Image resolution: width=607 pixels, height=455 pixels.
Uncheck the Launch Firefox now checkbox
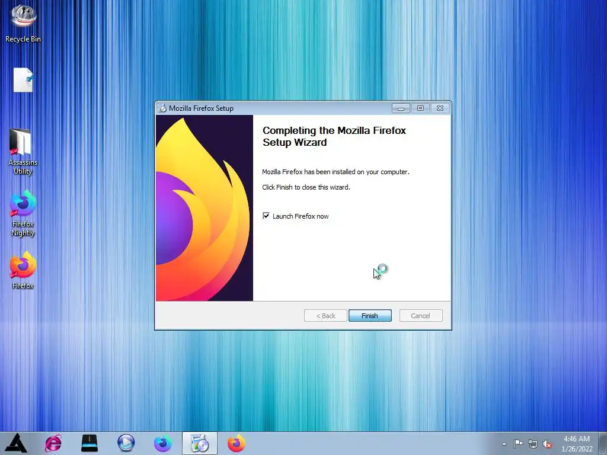[x=266, y=216]
